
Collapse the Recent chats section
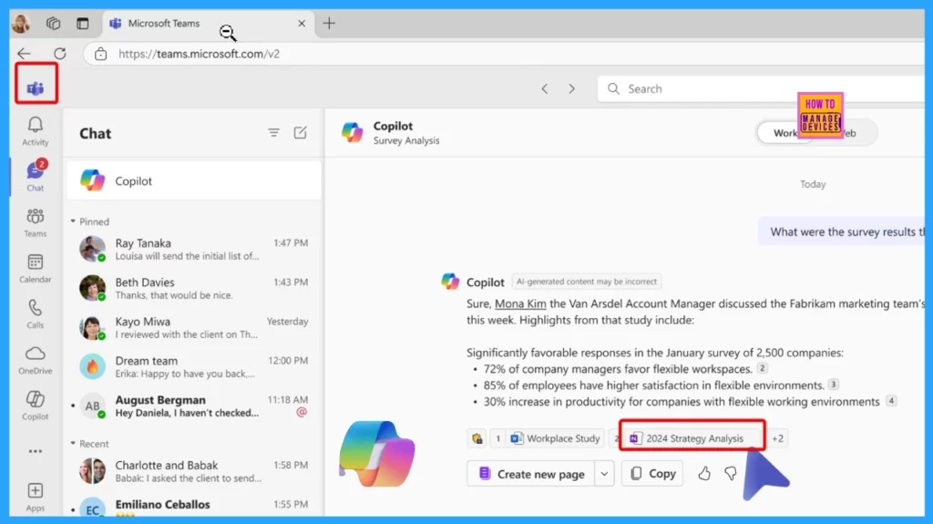click(x=73, y=444)
